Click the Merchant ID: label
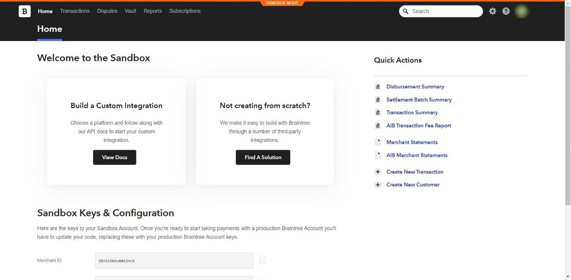571x280 pixels. pyautogui.click(x=50, y=260)
